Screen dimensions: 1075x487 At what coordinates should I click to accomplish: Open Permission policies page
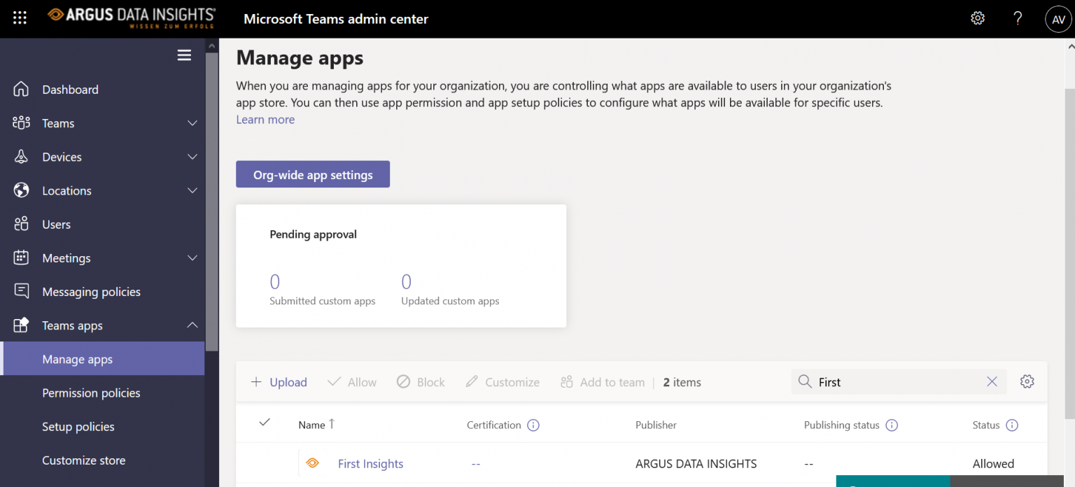pos(91,393)
